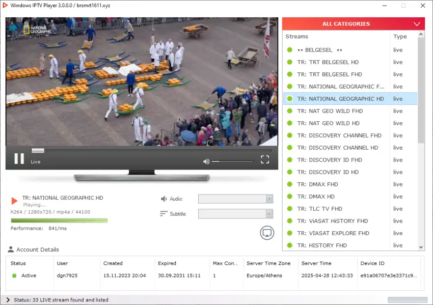Screen dimensions: 433x305
Task: Pause the live video playback
Action: tap(19, 159)
